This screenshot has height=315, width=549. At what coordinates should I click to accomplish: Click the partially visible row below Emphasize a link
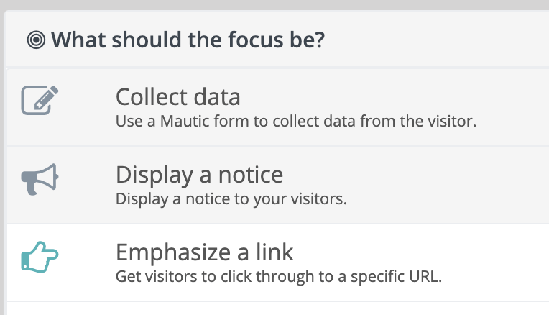(273, 309)
